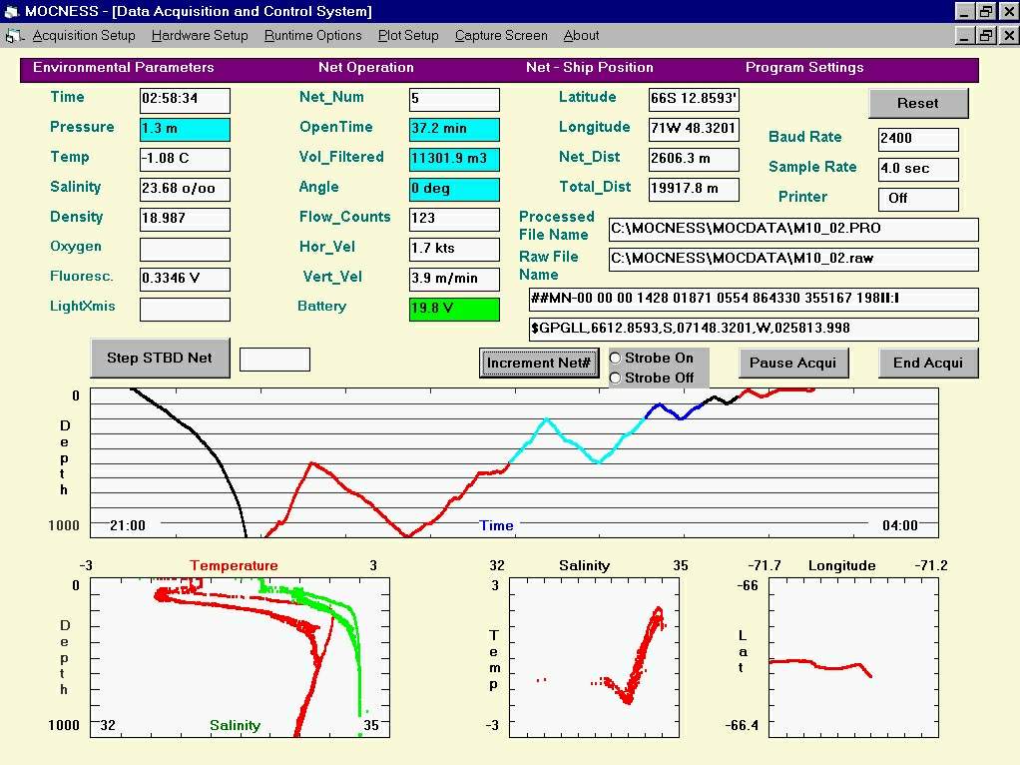Click the Temp versus Salinity scatter plot
Viewport: 1020px width, 765px height.
point(594,657)
